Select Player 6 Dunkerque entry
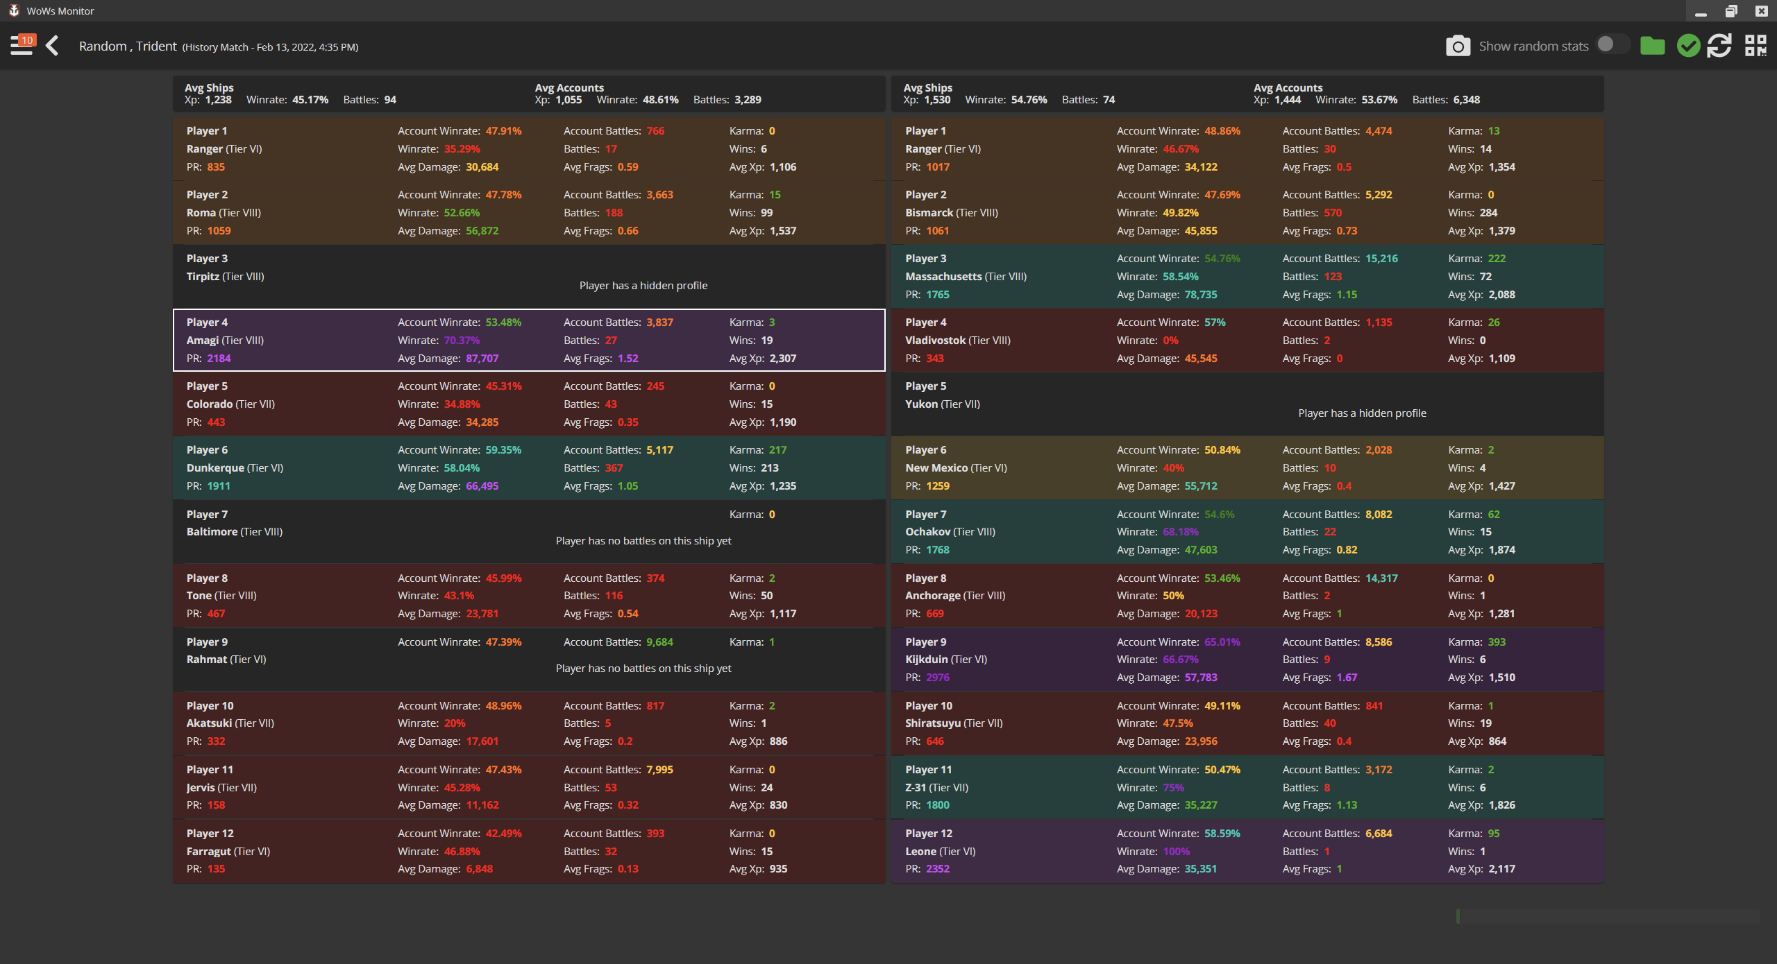This screenshot has width=1777, height=964. coord(529,468)
